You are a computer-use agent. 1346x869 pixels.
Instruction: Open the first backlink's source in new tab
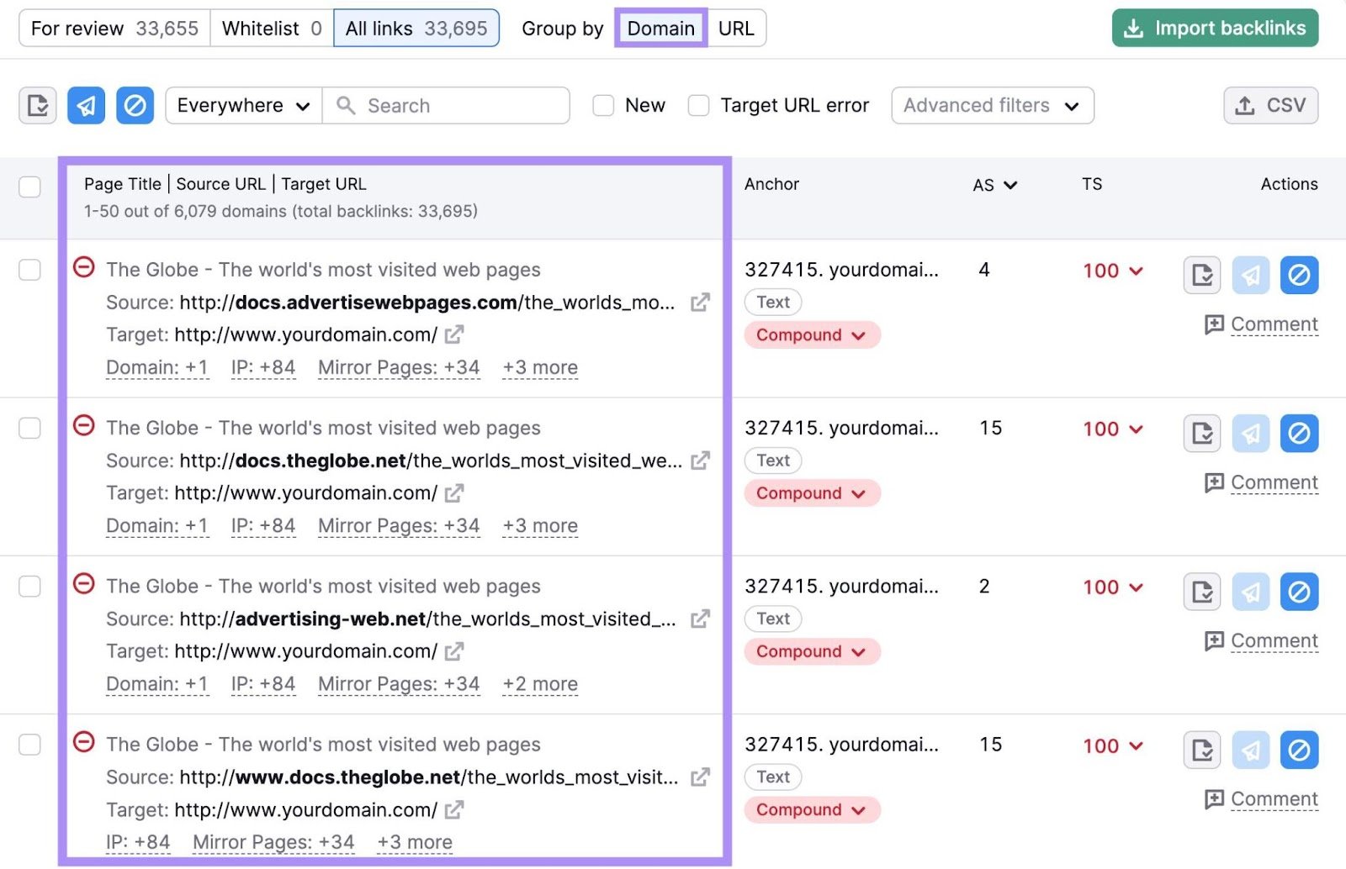click(700, 302)
